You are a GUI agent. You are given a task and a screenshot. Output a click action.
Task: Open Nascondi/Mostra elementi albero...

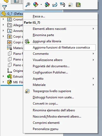click(x=57, y=117)
